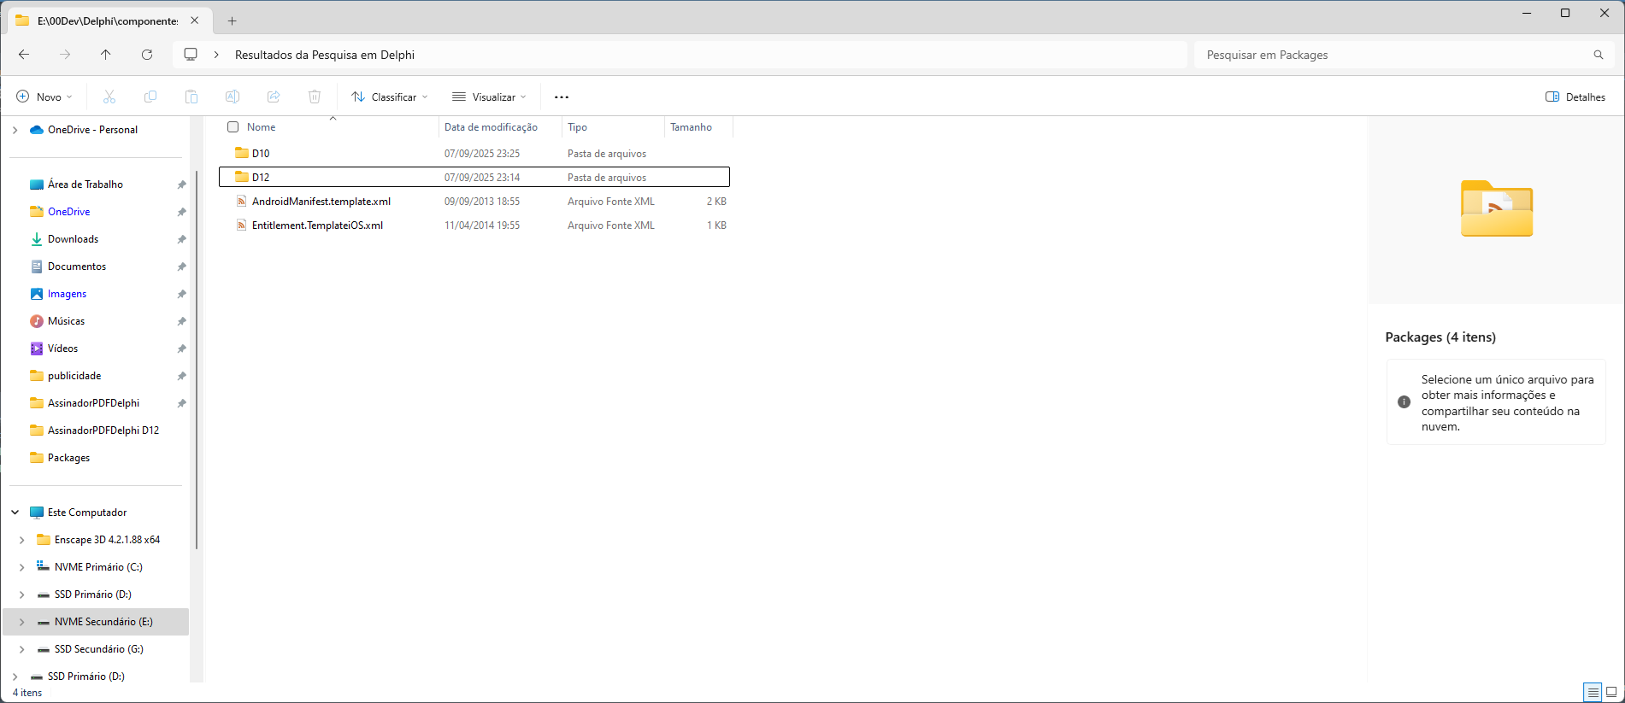
Task: Select the Entitlement.TemplateiOS.xml file name
Action: click(318, 226)
